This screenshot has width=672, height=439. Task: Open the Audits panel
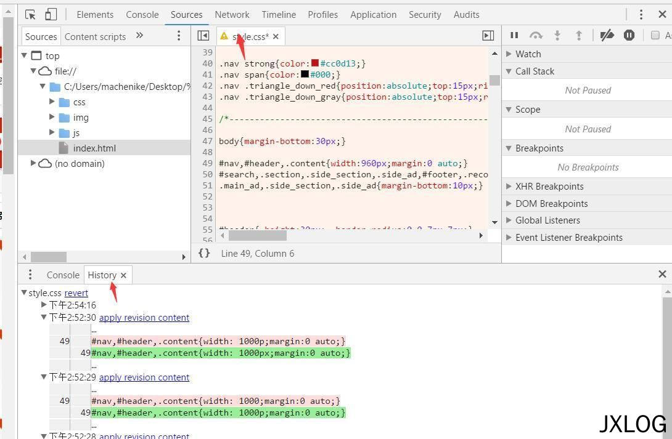point(466,15)
